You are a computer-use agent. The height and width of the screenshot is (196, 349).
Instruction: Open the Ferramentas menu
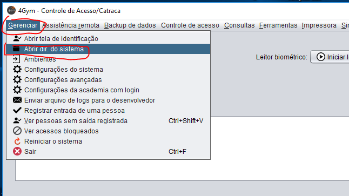tap(278, 25)
